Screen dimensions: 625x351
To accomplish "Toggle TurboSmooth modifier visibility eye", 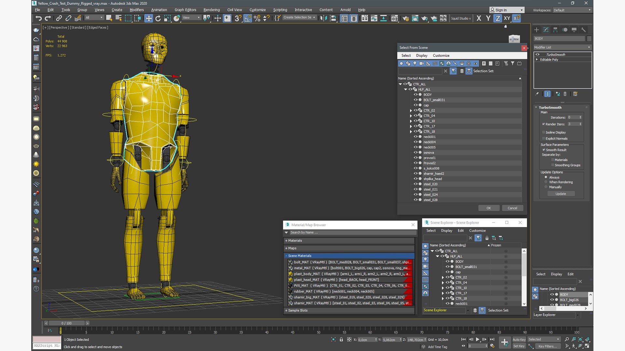I will click(537, 55).
